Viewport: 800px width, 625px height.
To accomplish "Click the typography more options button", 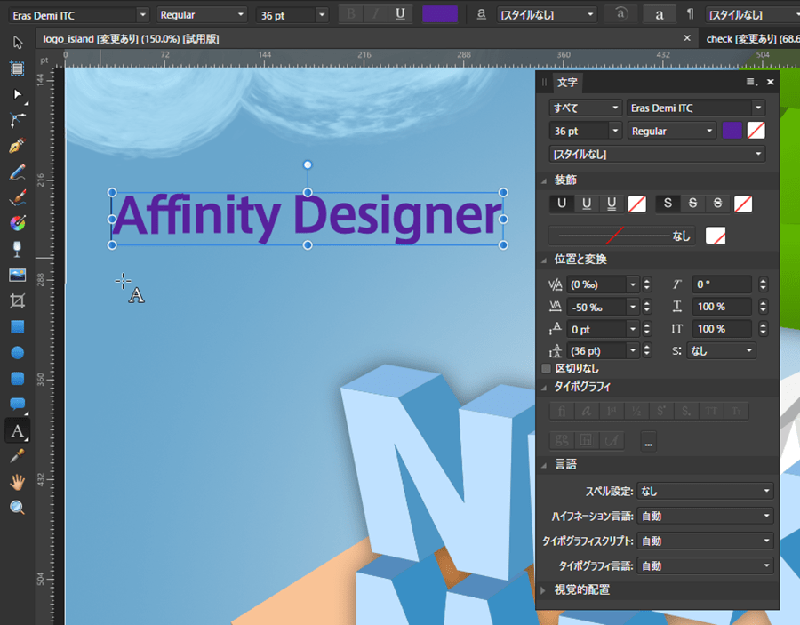I will [x=648, y=441].
